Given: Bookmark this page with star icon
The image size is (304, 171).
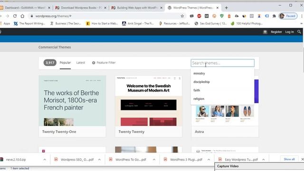Looking at the screenshot, I should pos(182,16).
